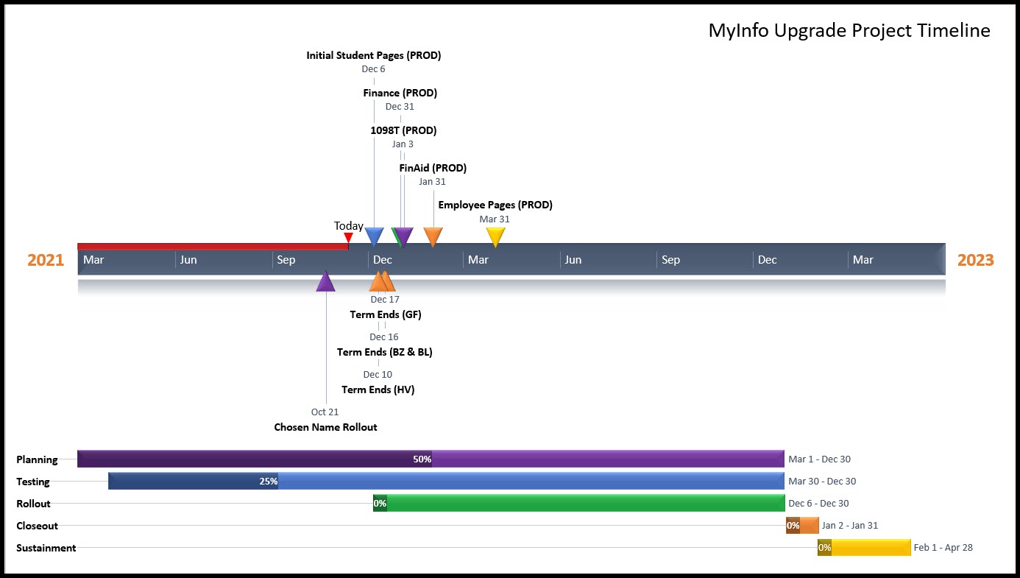Select the Closeout task row label
The height and width of the screenshot is (578, 1020).
click(x=37, y=526)
